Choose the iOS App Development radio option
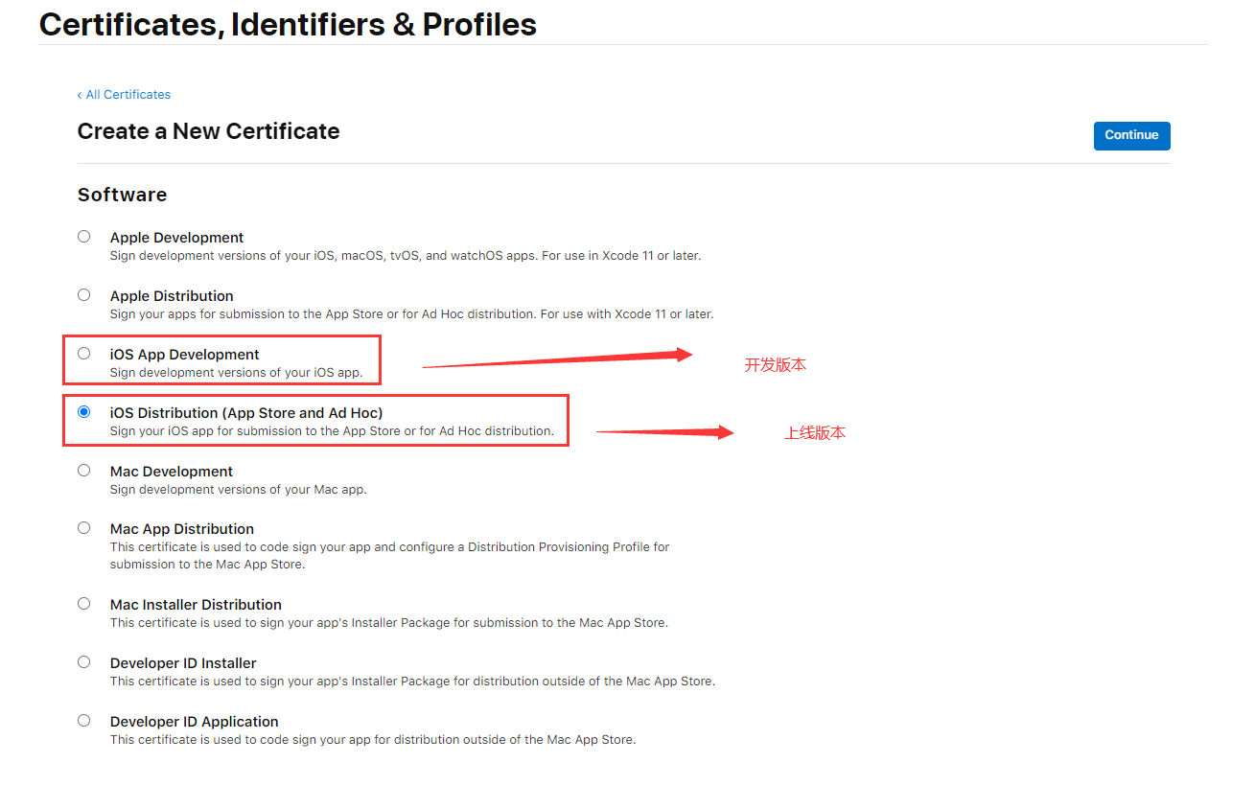1255x786 pixels. pyautogui.click(x=84, y=354)
